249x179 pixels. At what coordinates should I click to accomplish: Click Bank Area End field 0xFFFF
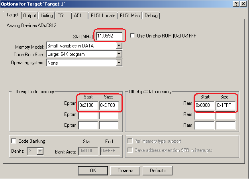(x=110, y=151)
